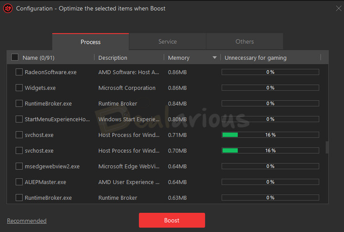Check the AUEPMaster.exe checkbox
The image size is (344, 232).
[x=19, y=182]
